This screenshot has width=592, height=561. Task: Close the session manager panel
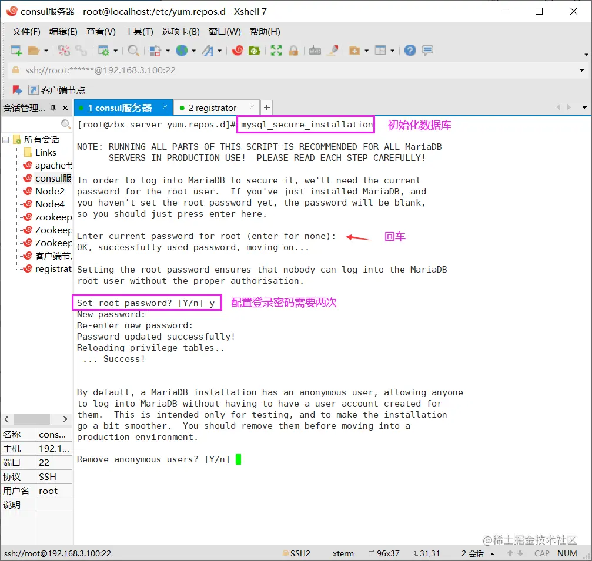65,108
